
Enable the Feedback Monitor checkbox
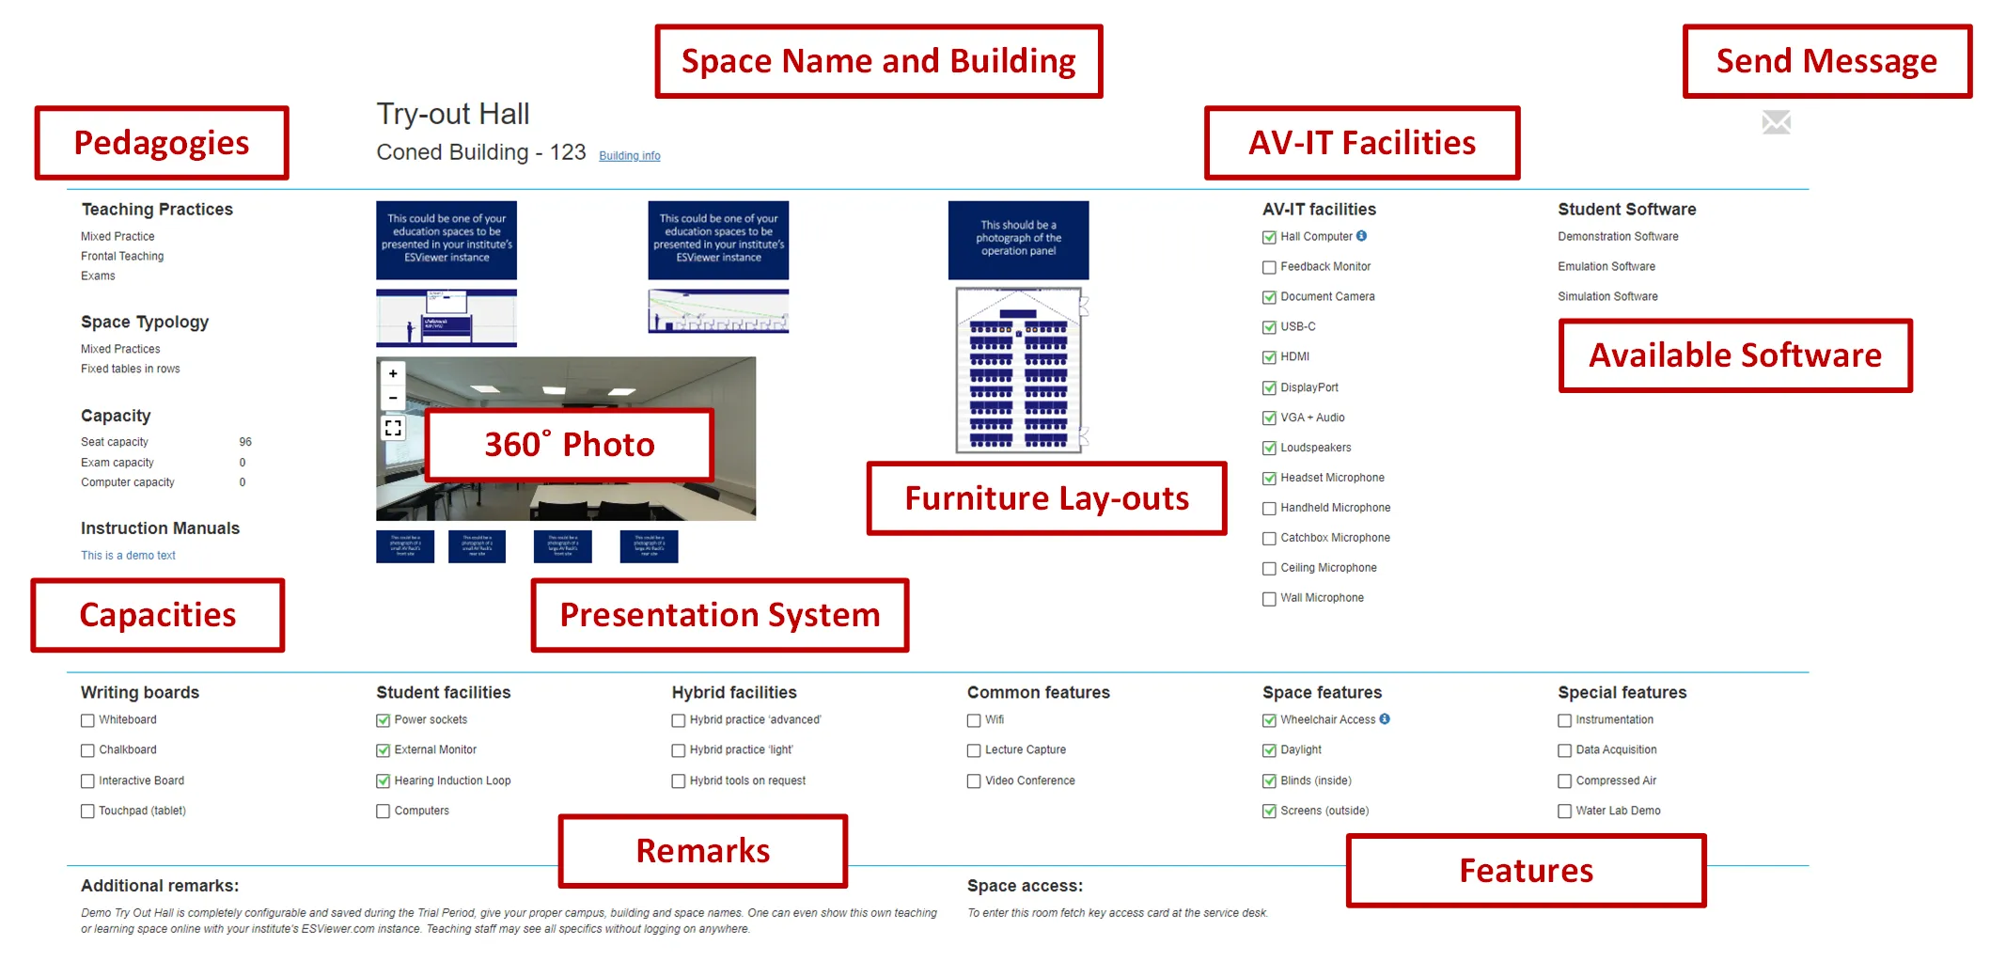(1269, 267)
